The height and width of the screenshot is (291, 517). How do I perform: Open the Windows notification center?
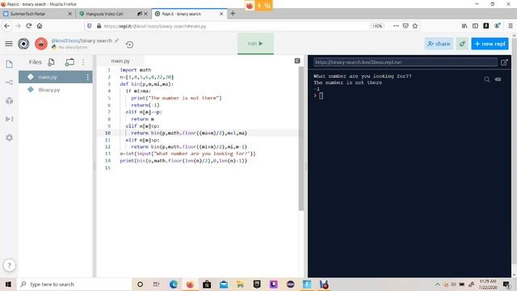click(x=506, y=285)
